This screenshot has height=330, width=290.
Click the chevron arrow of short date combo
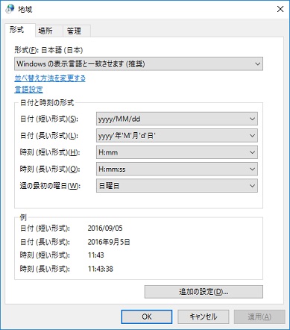click(x=252, y=119)
